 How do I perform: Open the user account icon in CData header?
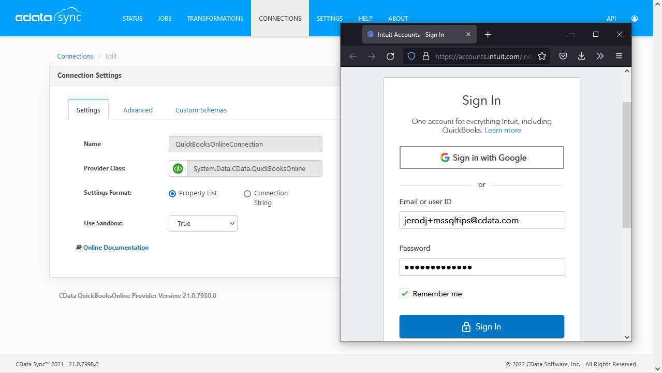pos(635,18)
